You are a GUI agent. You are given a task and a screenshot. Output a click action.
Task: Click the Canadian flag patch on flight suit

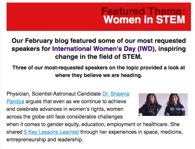183,109
